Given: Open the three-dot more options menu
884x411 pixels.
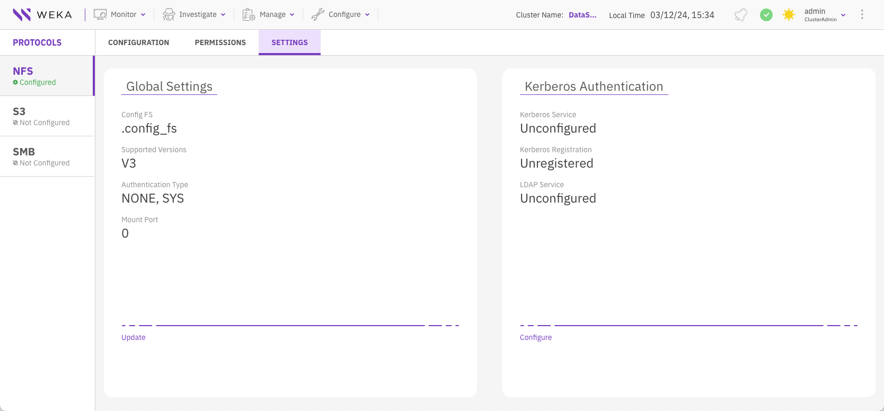Looking at the screenshot, I should point(862,15).
